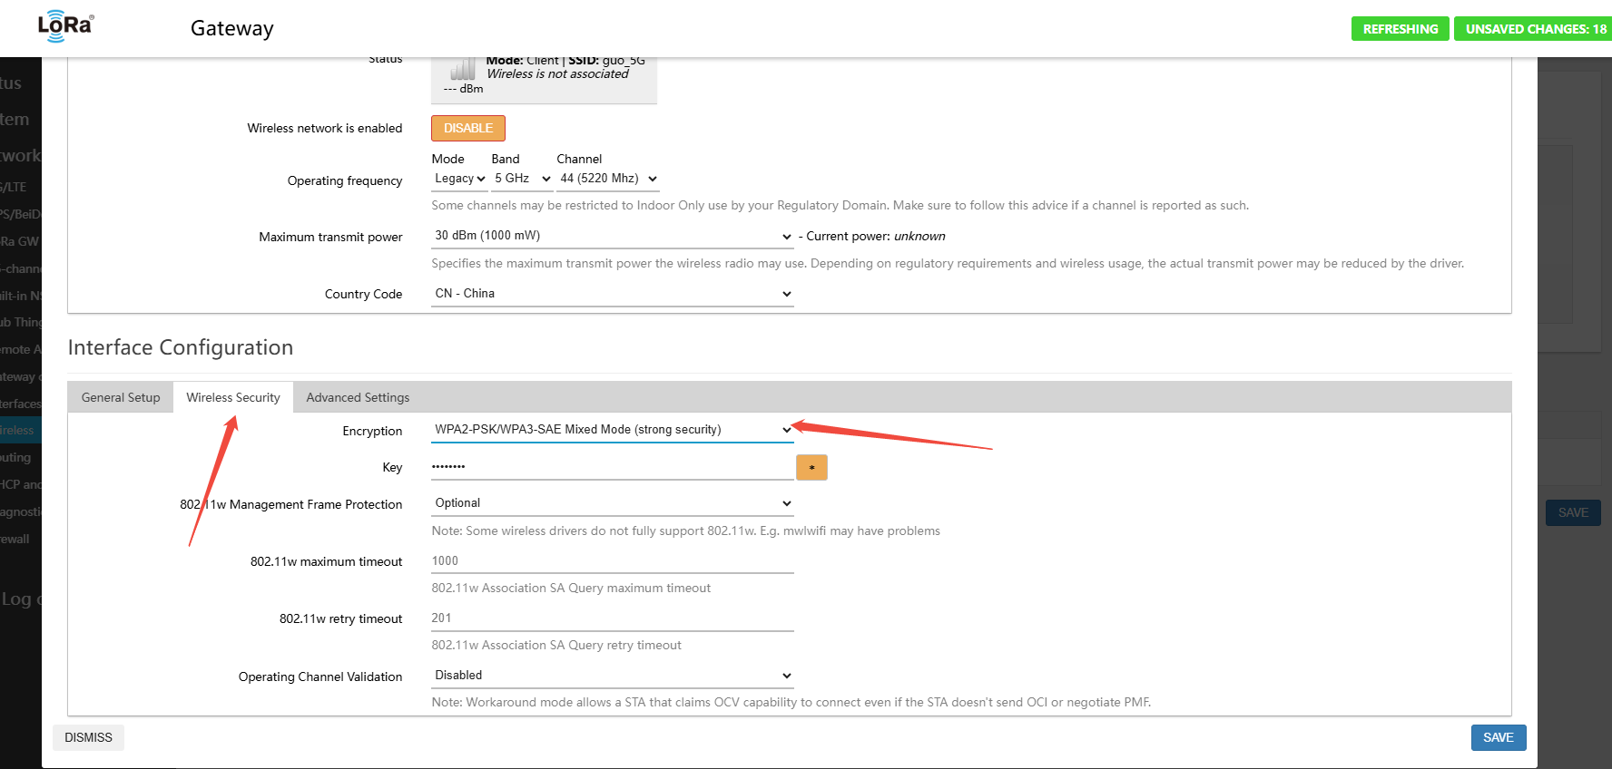
Task: Open the Country Code dropdown
Action: pyautogui.click(x=612, y=294)
